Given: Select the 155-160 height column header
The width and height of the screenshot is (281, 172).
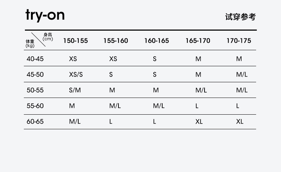Looking at the screenshot, I should (x=116, y=41).
